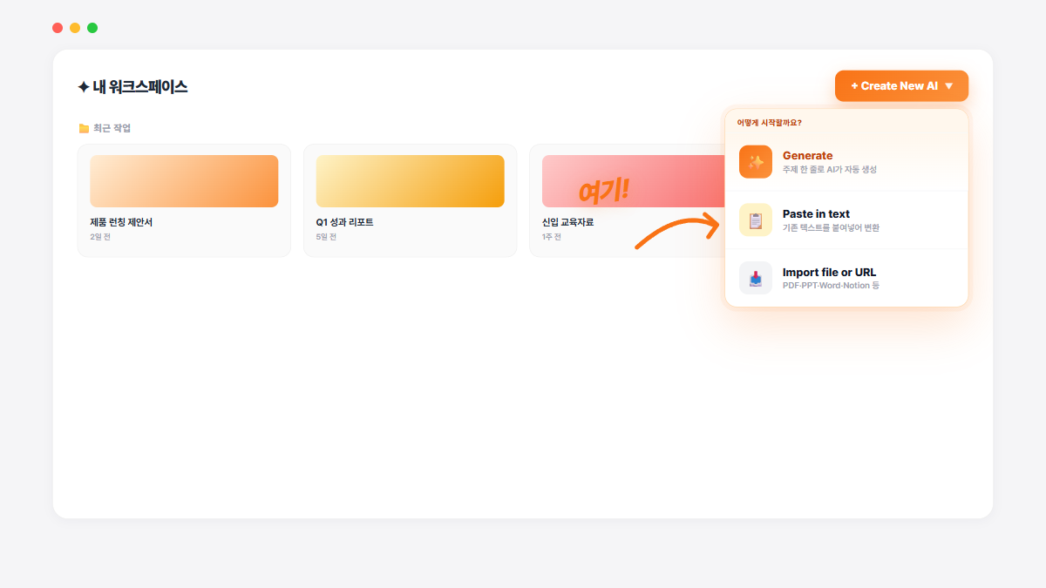Click the Generate sparkle icon

[x=756, y=162]
